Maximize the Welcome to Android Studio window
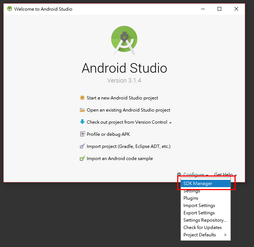Screen dimensions: 254x247 click(x=219, y=9)
